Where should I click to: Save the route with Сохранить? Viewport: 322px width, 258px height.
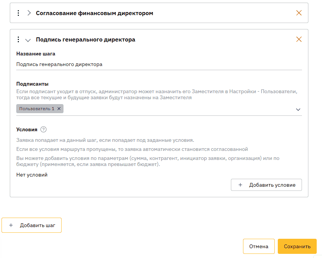[x=297, y=247]
